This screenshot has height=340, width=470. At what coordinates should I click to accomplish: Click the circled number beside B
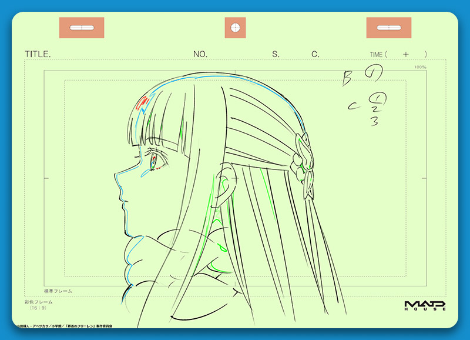click(x=373, y=74)
